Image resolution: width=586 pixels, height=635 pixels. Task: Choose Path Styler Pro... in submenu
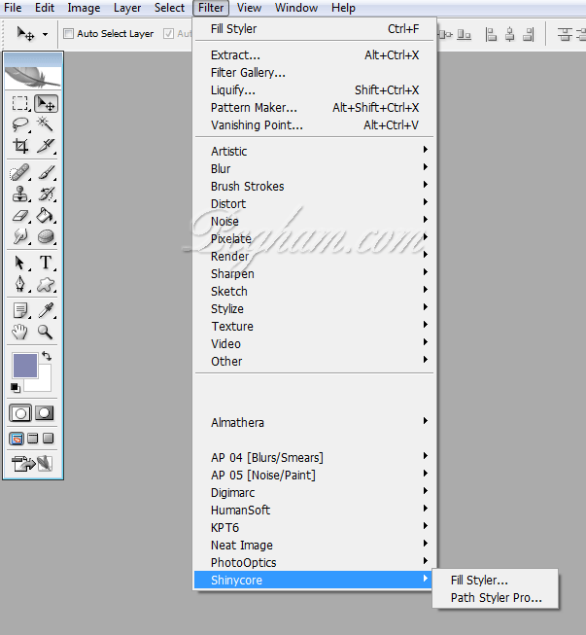(496, 597)
